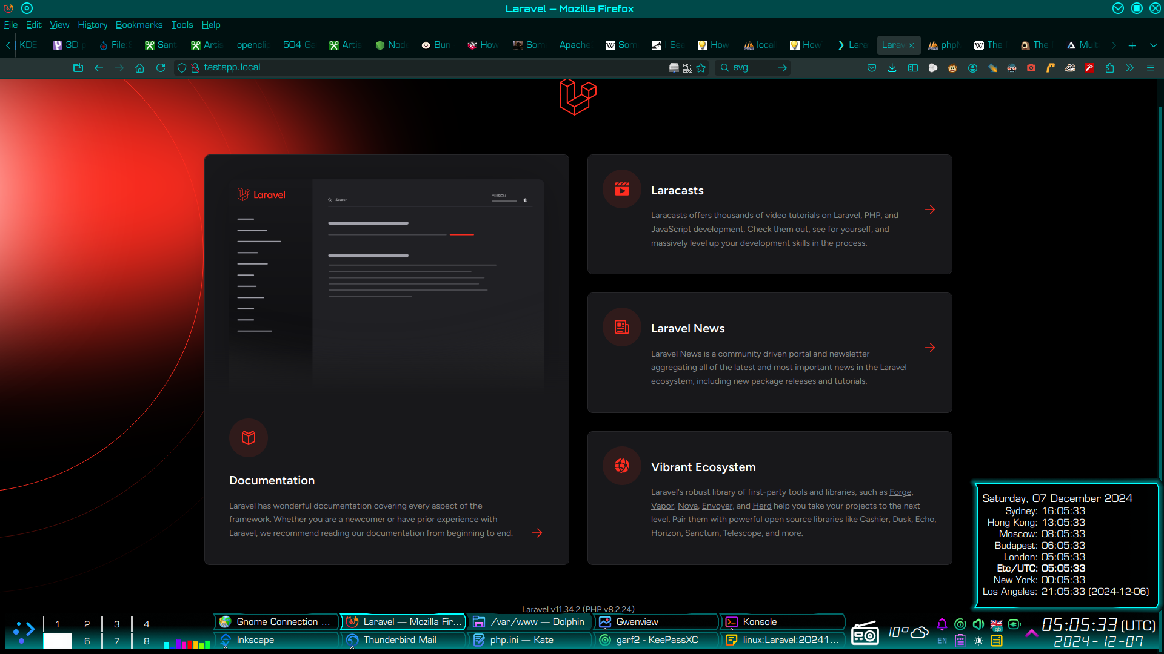Open the QR code generator icon
This screenshot has height=654, width=1164.
tap(687, 68)
